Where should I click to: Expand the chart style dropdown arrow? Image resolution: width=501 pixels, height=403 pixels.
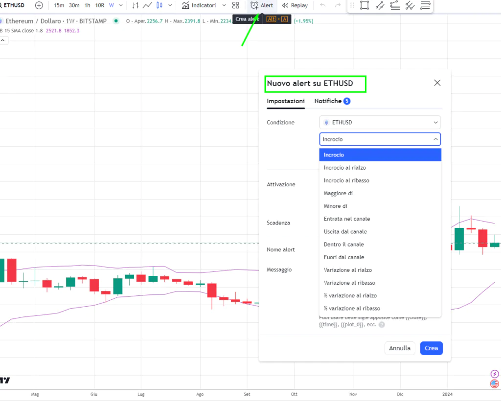[x=170, y=5]
